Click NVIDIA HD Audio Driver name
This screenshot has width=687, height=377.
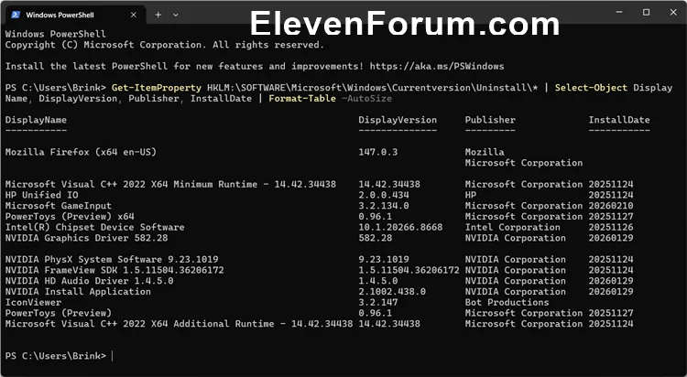coord(90,281)
